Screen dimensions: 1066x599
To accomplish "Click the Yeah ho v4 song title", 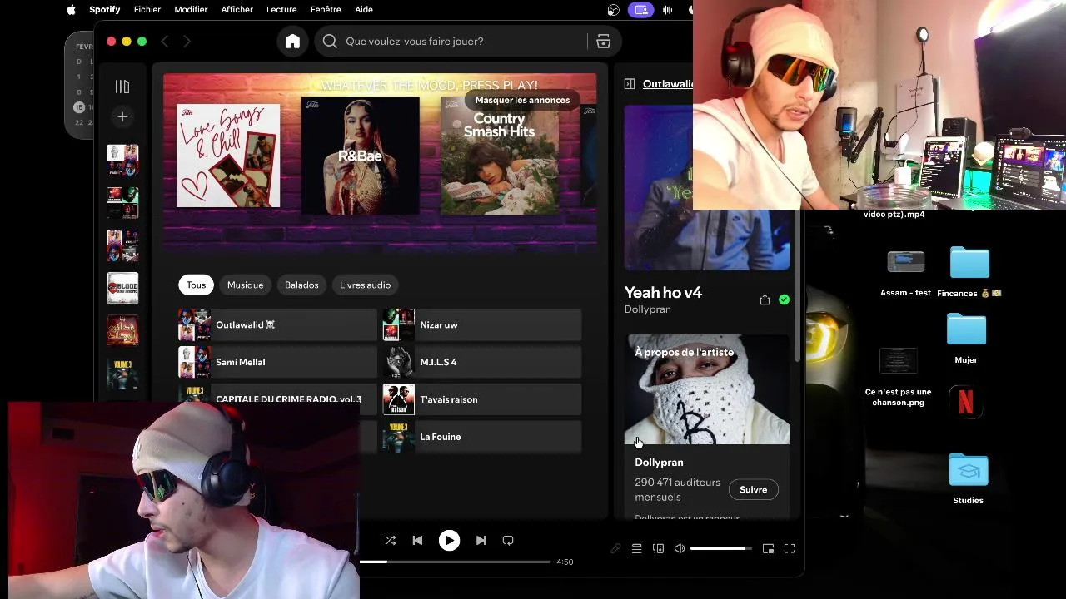I will (x=663, y=293).
